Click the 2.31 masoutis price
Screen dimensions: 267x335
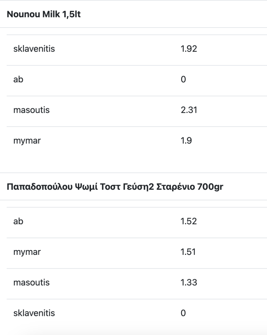pos(189,110)
